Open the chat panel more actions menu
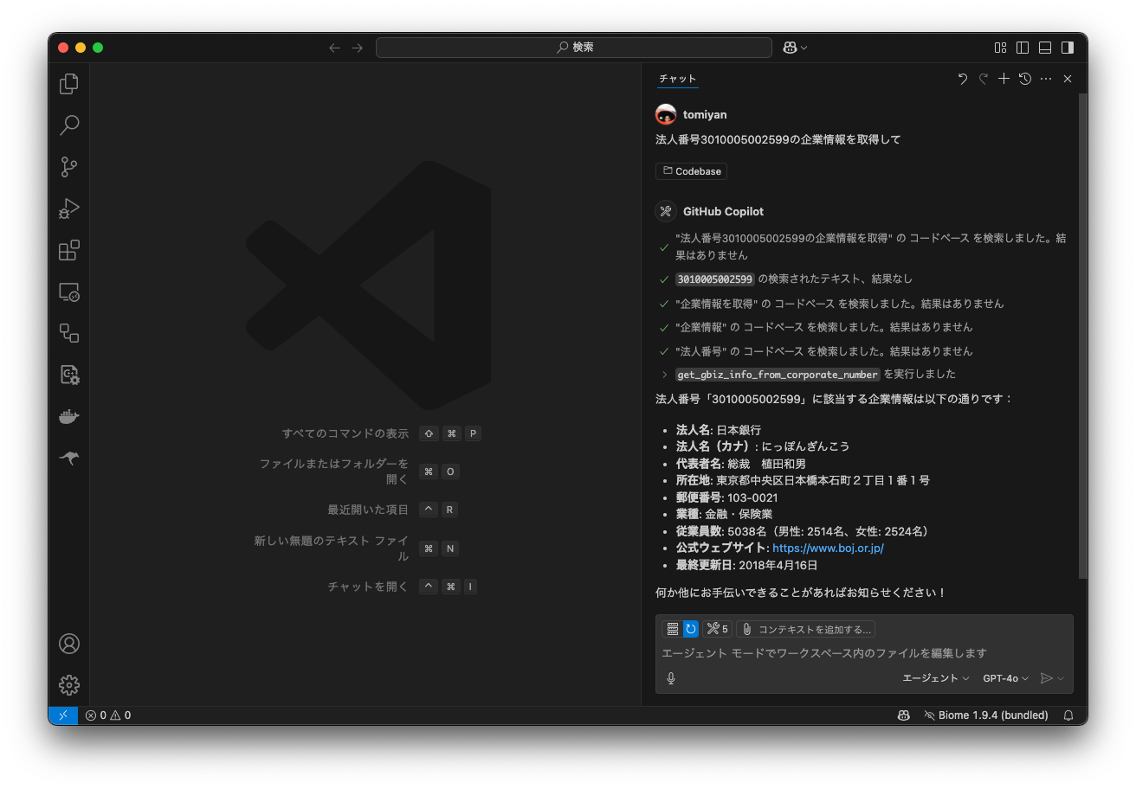Viewport: 1136px width, 789px height. tap(1046, 79)
